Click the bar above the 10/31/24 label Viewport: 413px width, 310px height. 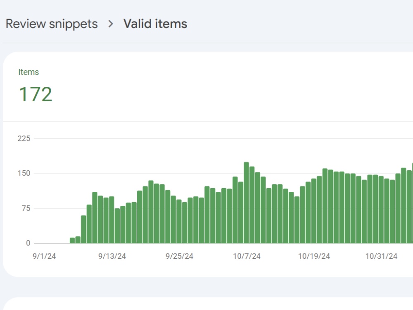pyautogui.click(x=381, y=210)
